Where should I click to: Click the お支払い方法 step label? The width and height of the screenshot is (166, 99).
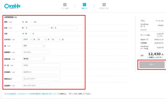pyautogui.click(x=104, y=8)
